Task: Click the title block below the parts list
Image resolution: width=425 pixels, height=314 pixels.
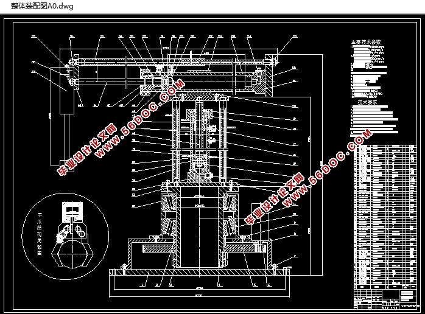Action: pos(385,299)
